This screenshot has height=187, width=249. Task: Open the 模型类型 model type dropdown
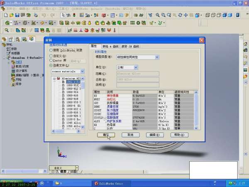coord(157,57)
